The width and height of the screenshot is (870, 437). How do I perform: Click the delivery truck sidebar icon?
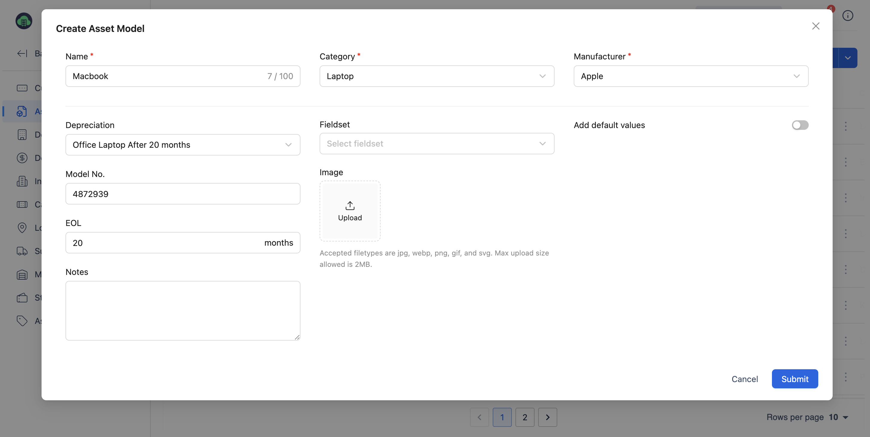22,251
